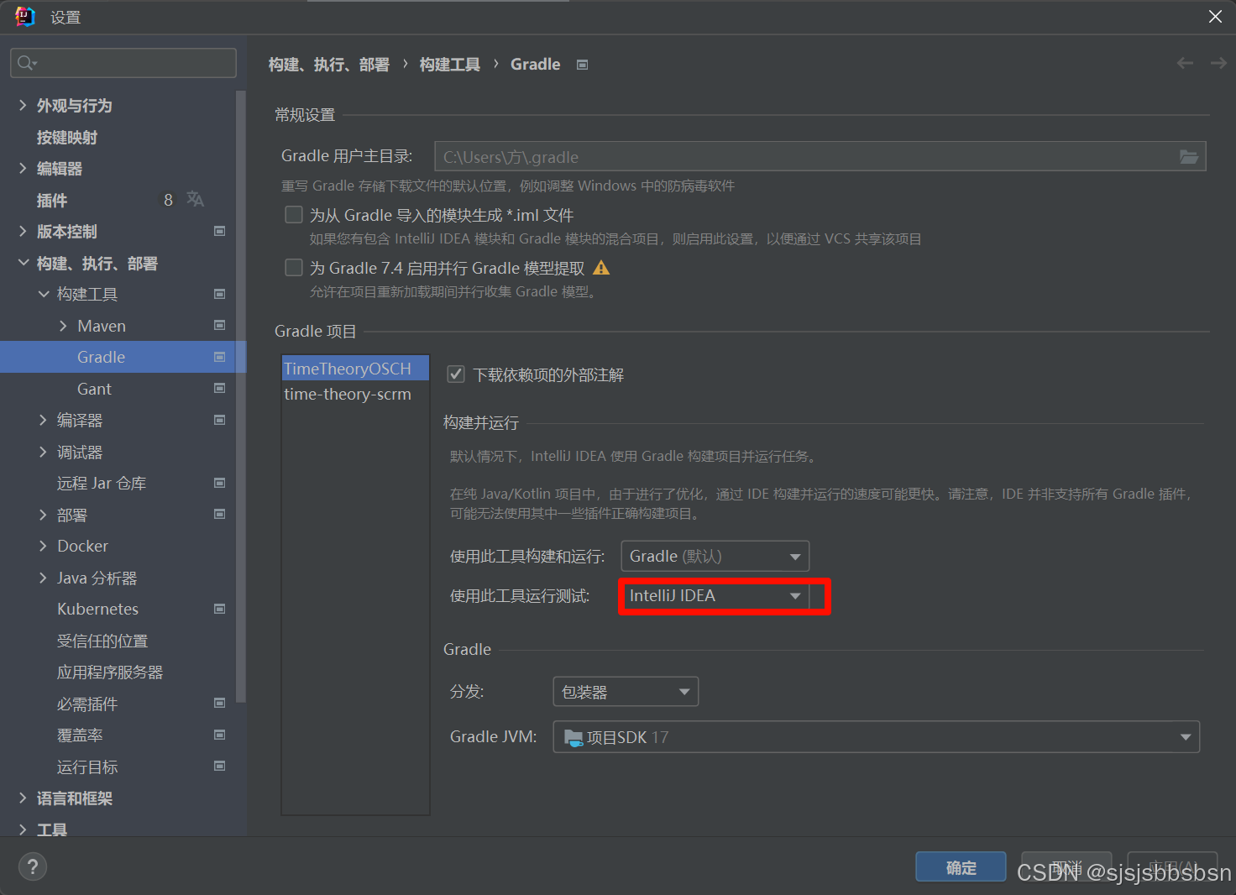Click the project-level icon on 部署 row

tap(220, 514)
